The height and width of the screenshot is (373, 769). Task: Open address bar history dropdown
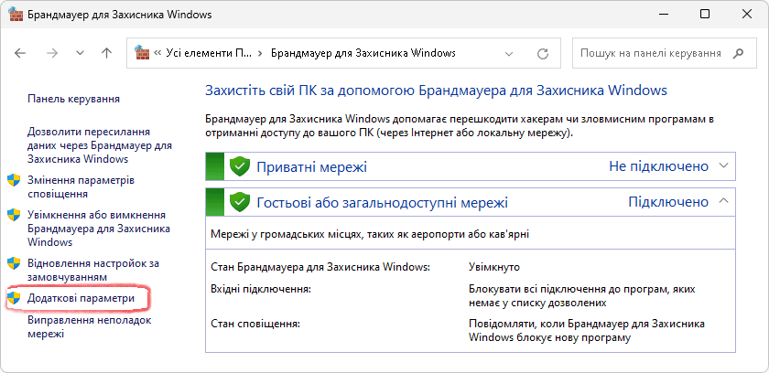509,53
